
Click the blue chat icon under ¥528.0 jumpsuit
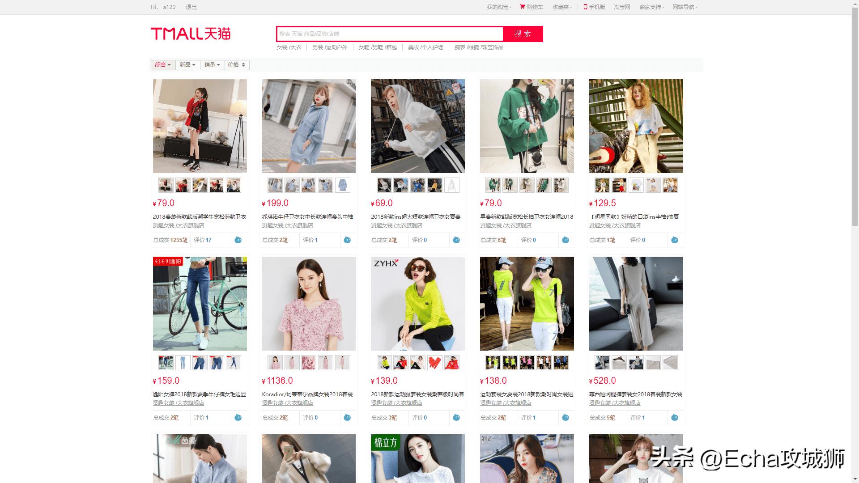pos(675,418)
